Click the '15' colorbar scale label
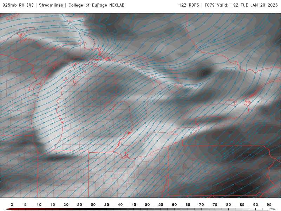281x211 pixels. pos(52,205)
